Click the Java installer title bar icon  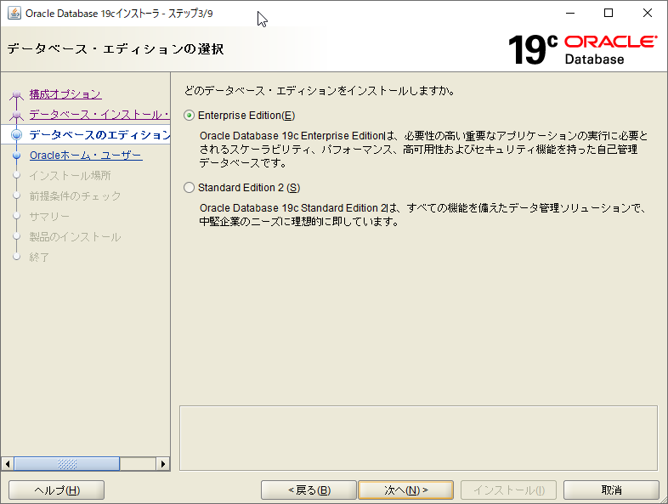tap(14, 14)
